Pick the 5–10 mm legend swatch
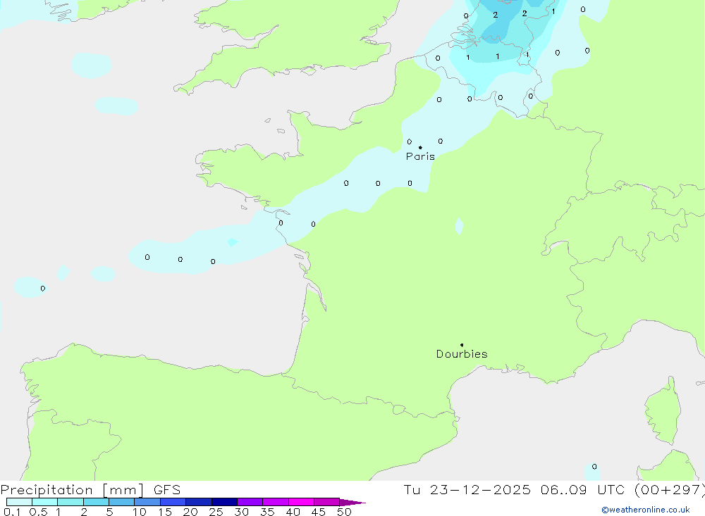This screenshot has height=516, width=705. click(122, 502)
